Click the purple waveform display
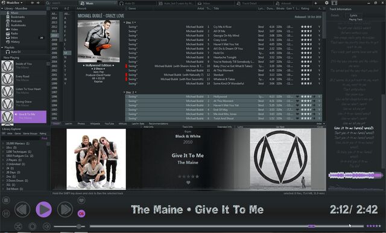 click(x=356, y=175)
